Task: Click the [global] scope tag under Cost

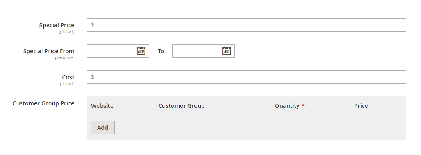Action: [66, 83]
